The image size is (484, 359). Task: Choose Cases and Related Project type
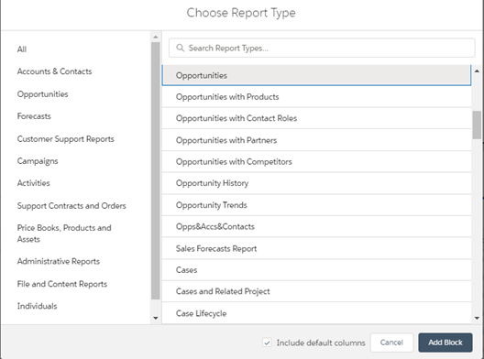pos(316,291)
